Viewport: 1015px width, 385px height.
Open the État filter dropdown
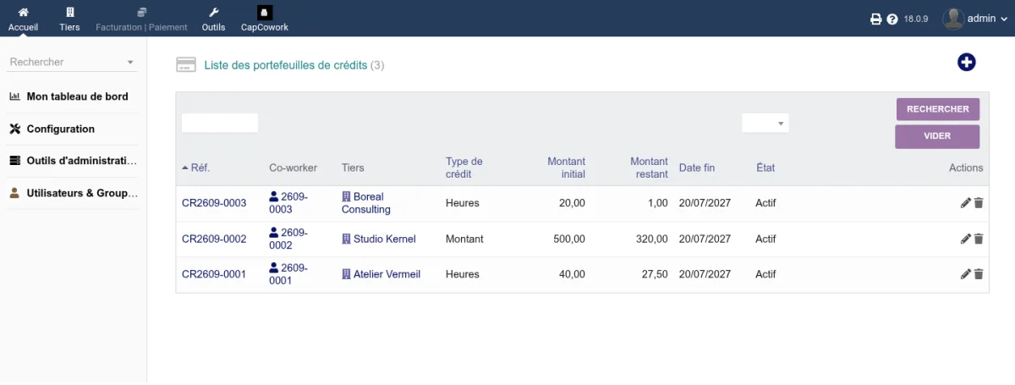pyautogui.click(x=765, y=123)
